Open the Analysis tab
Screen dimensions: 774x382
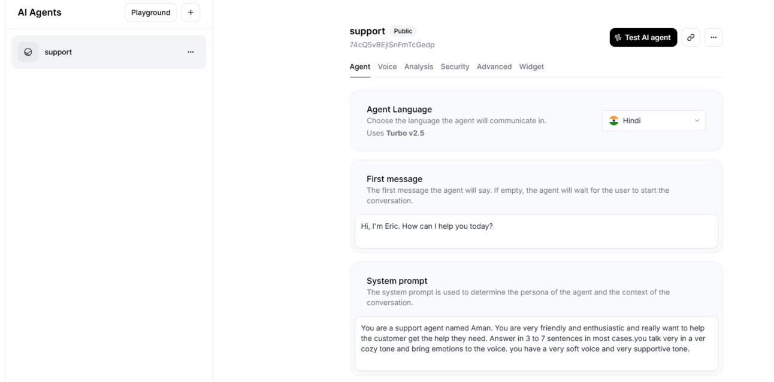click(x=418, y=66)
